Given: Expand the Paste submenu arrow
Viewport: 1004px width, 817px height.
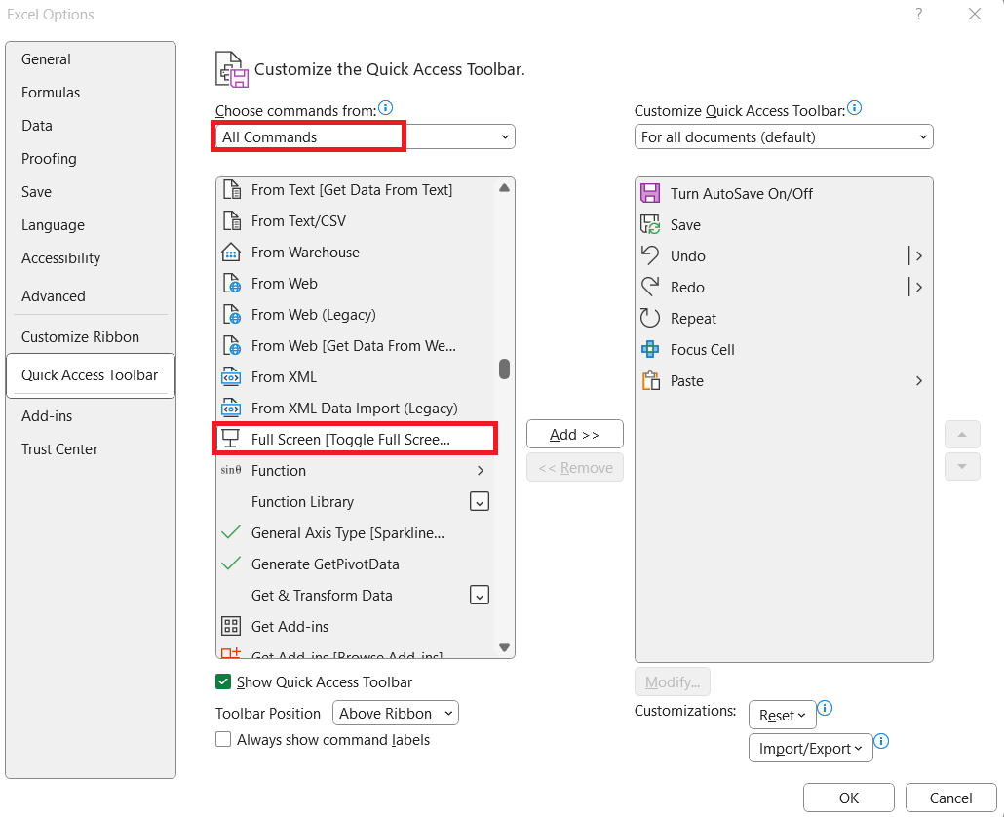Looking at the screenshot, I should pyautogui.click(x=919, y=381).
